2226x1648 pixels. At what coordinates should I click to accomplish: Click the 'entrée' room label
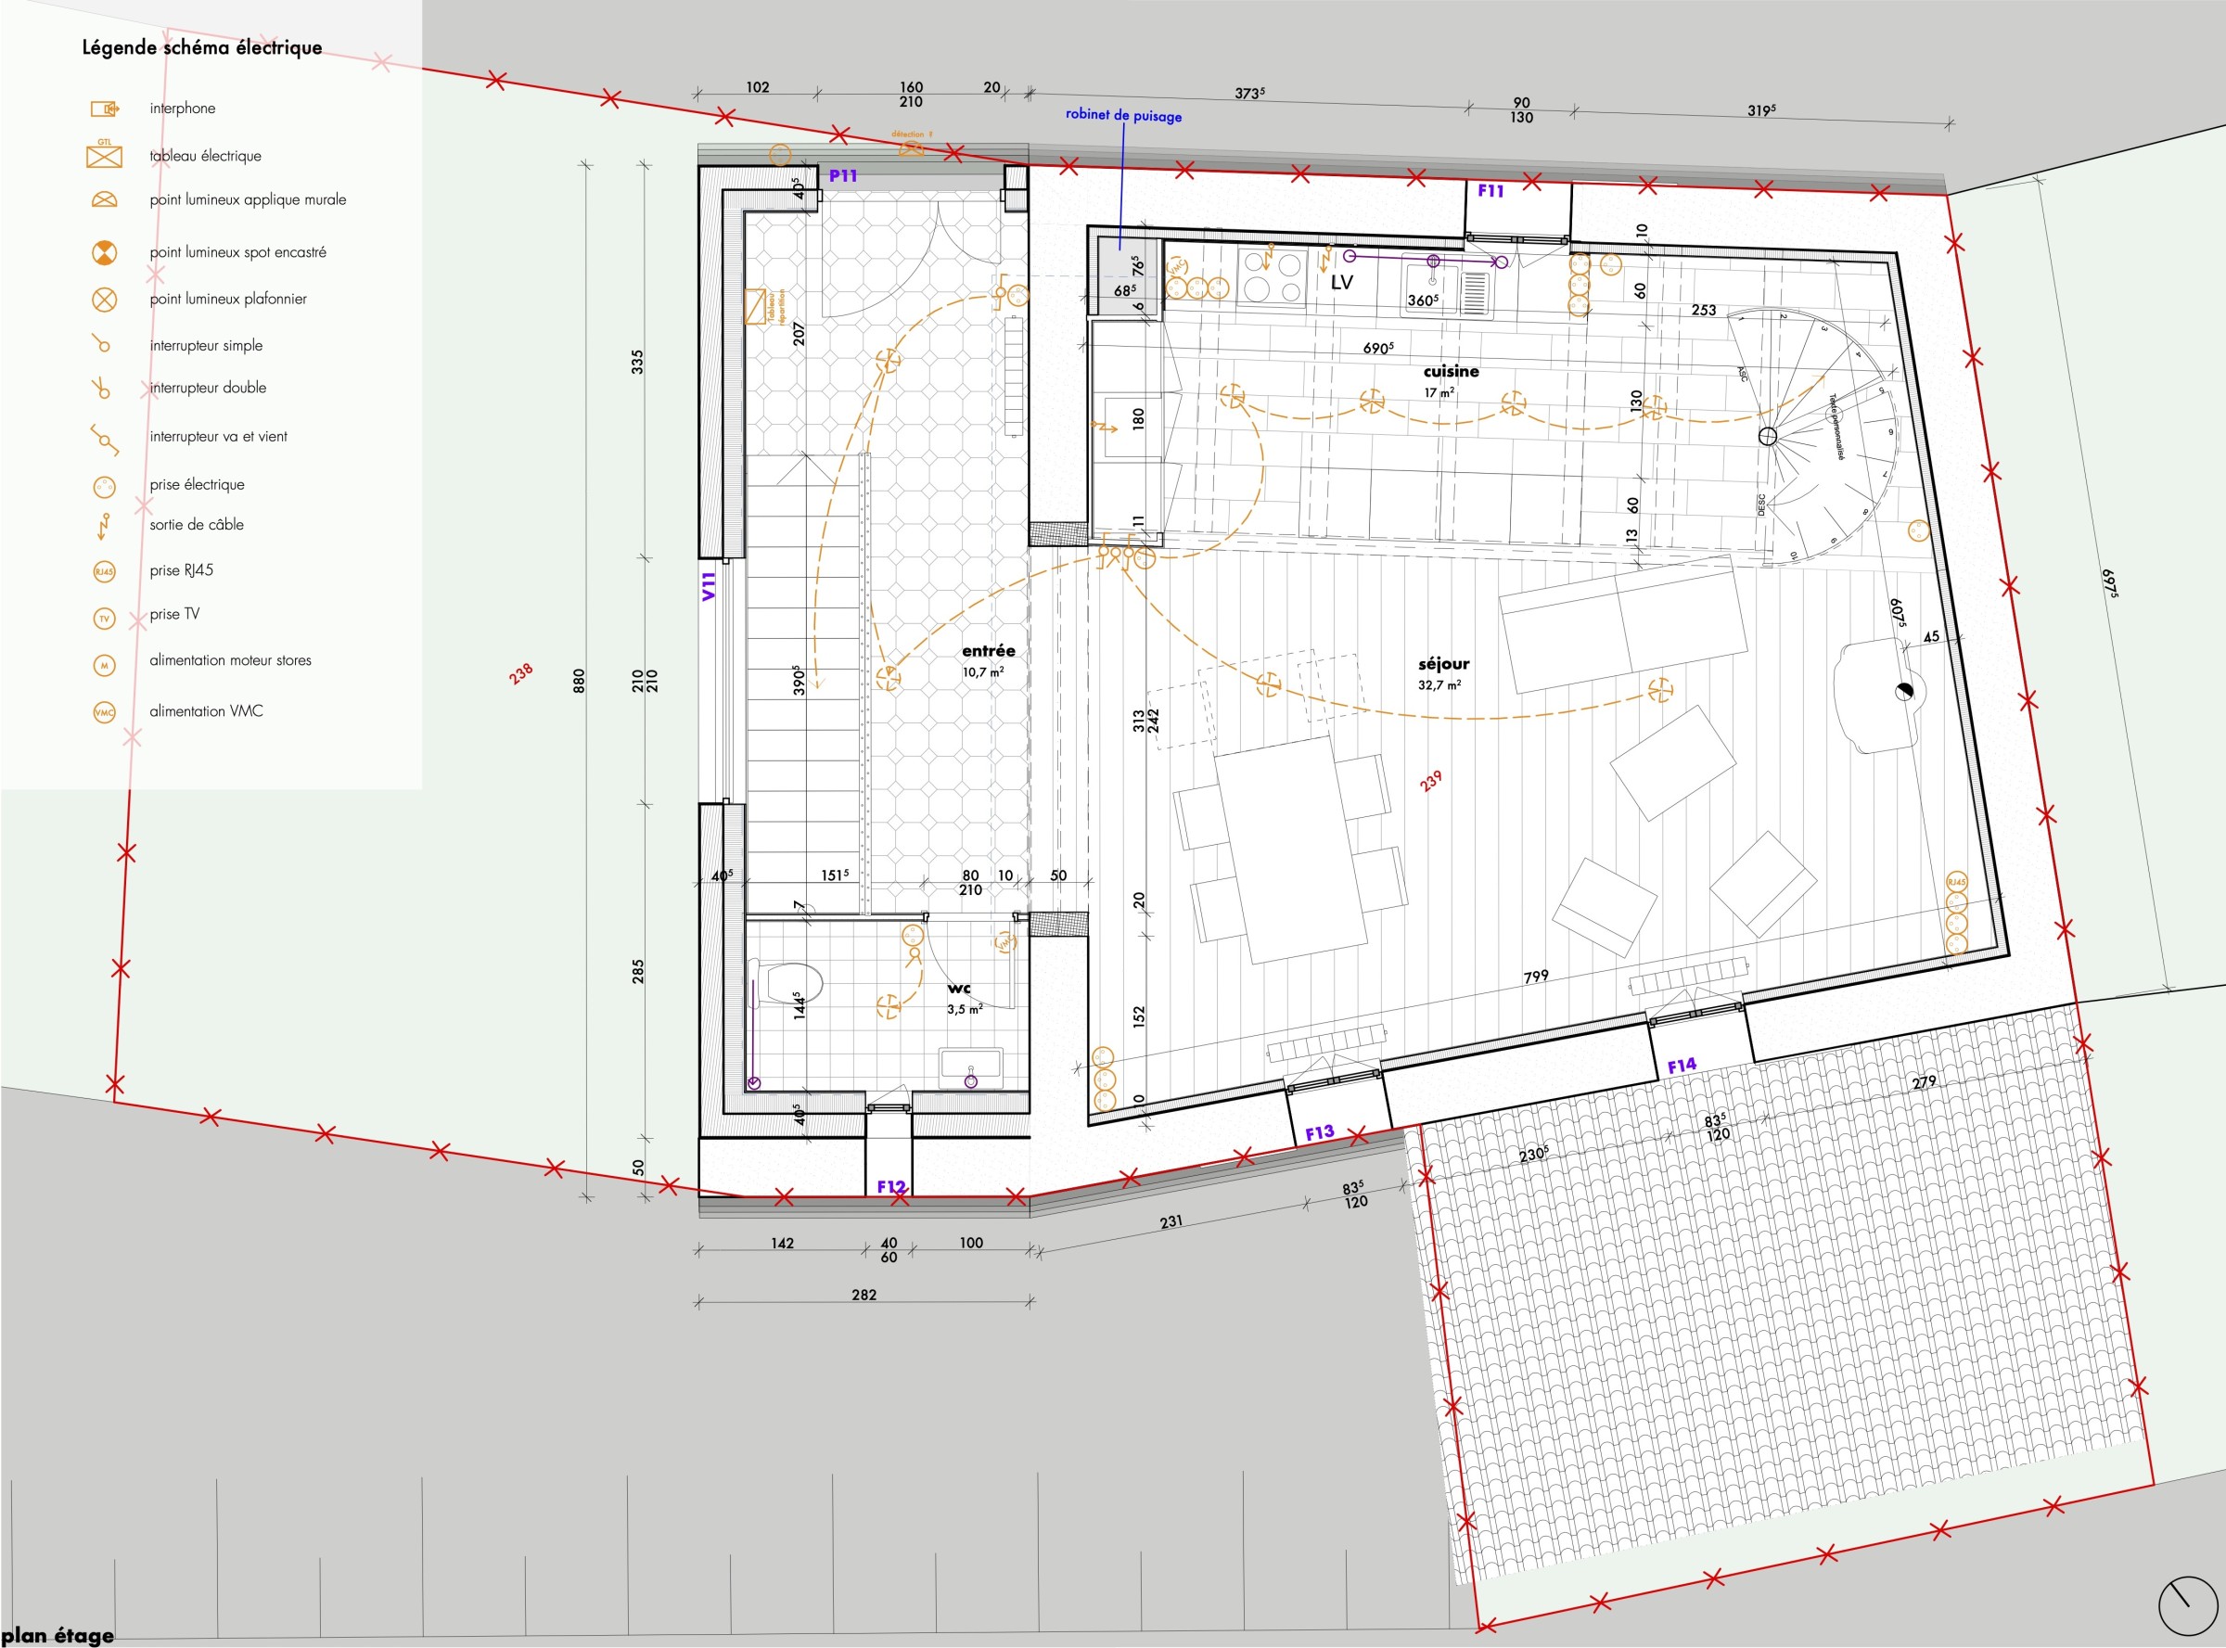pos(988,650)
